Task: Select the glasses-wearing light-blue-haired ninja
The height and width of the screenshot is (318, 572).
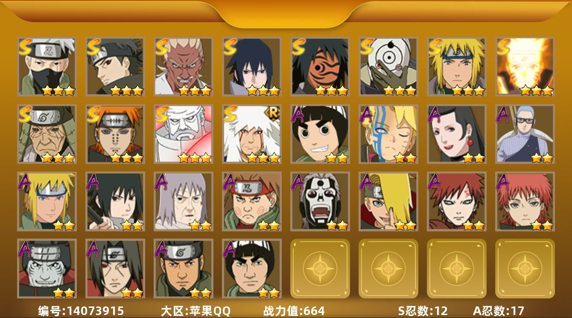Action: (525, 134)
